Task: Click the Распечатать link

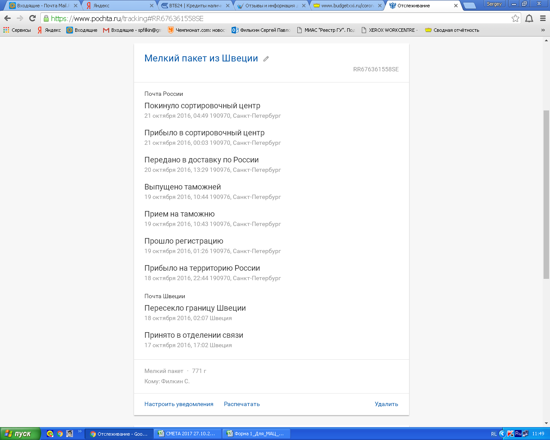Action: (x=241, y=404)
